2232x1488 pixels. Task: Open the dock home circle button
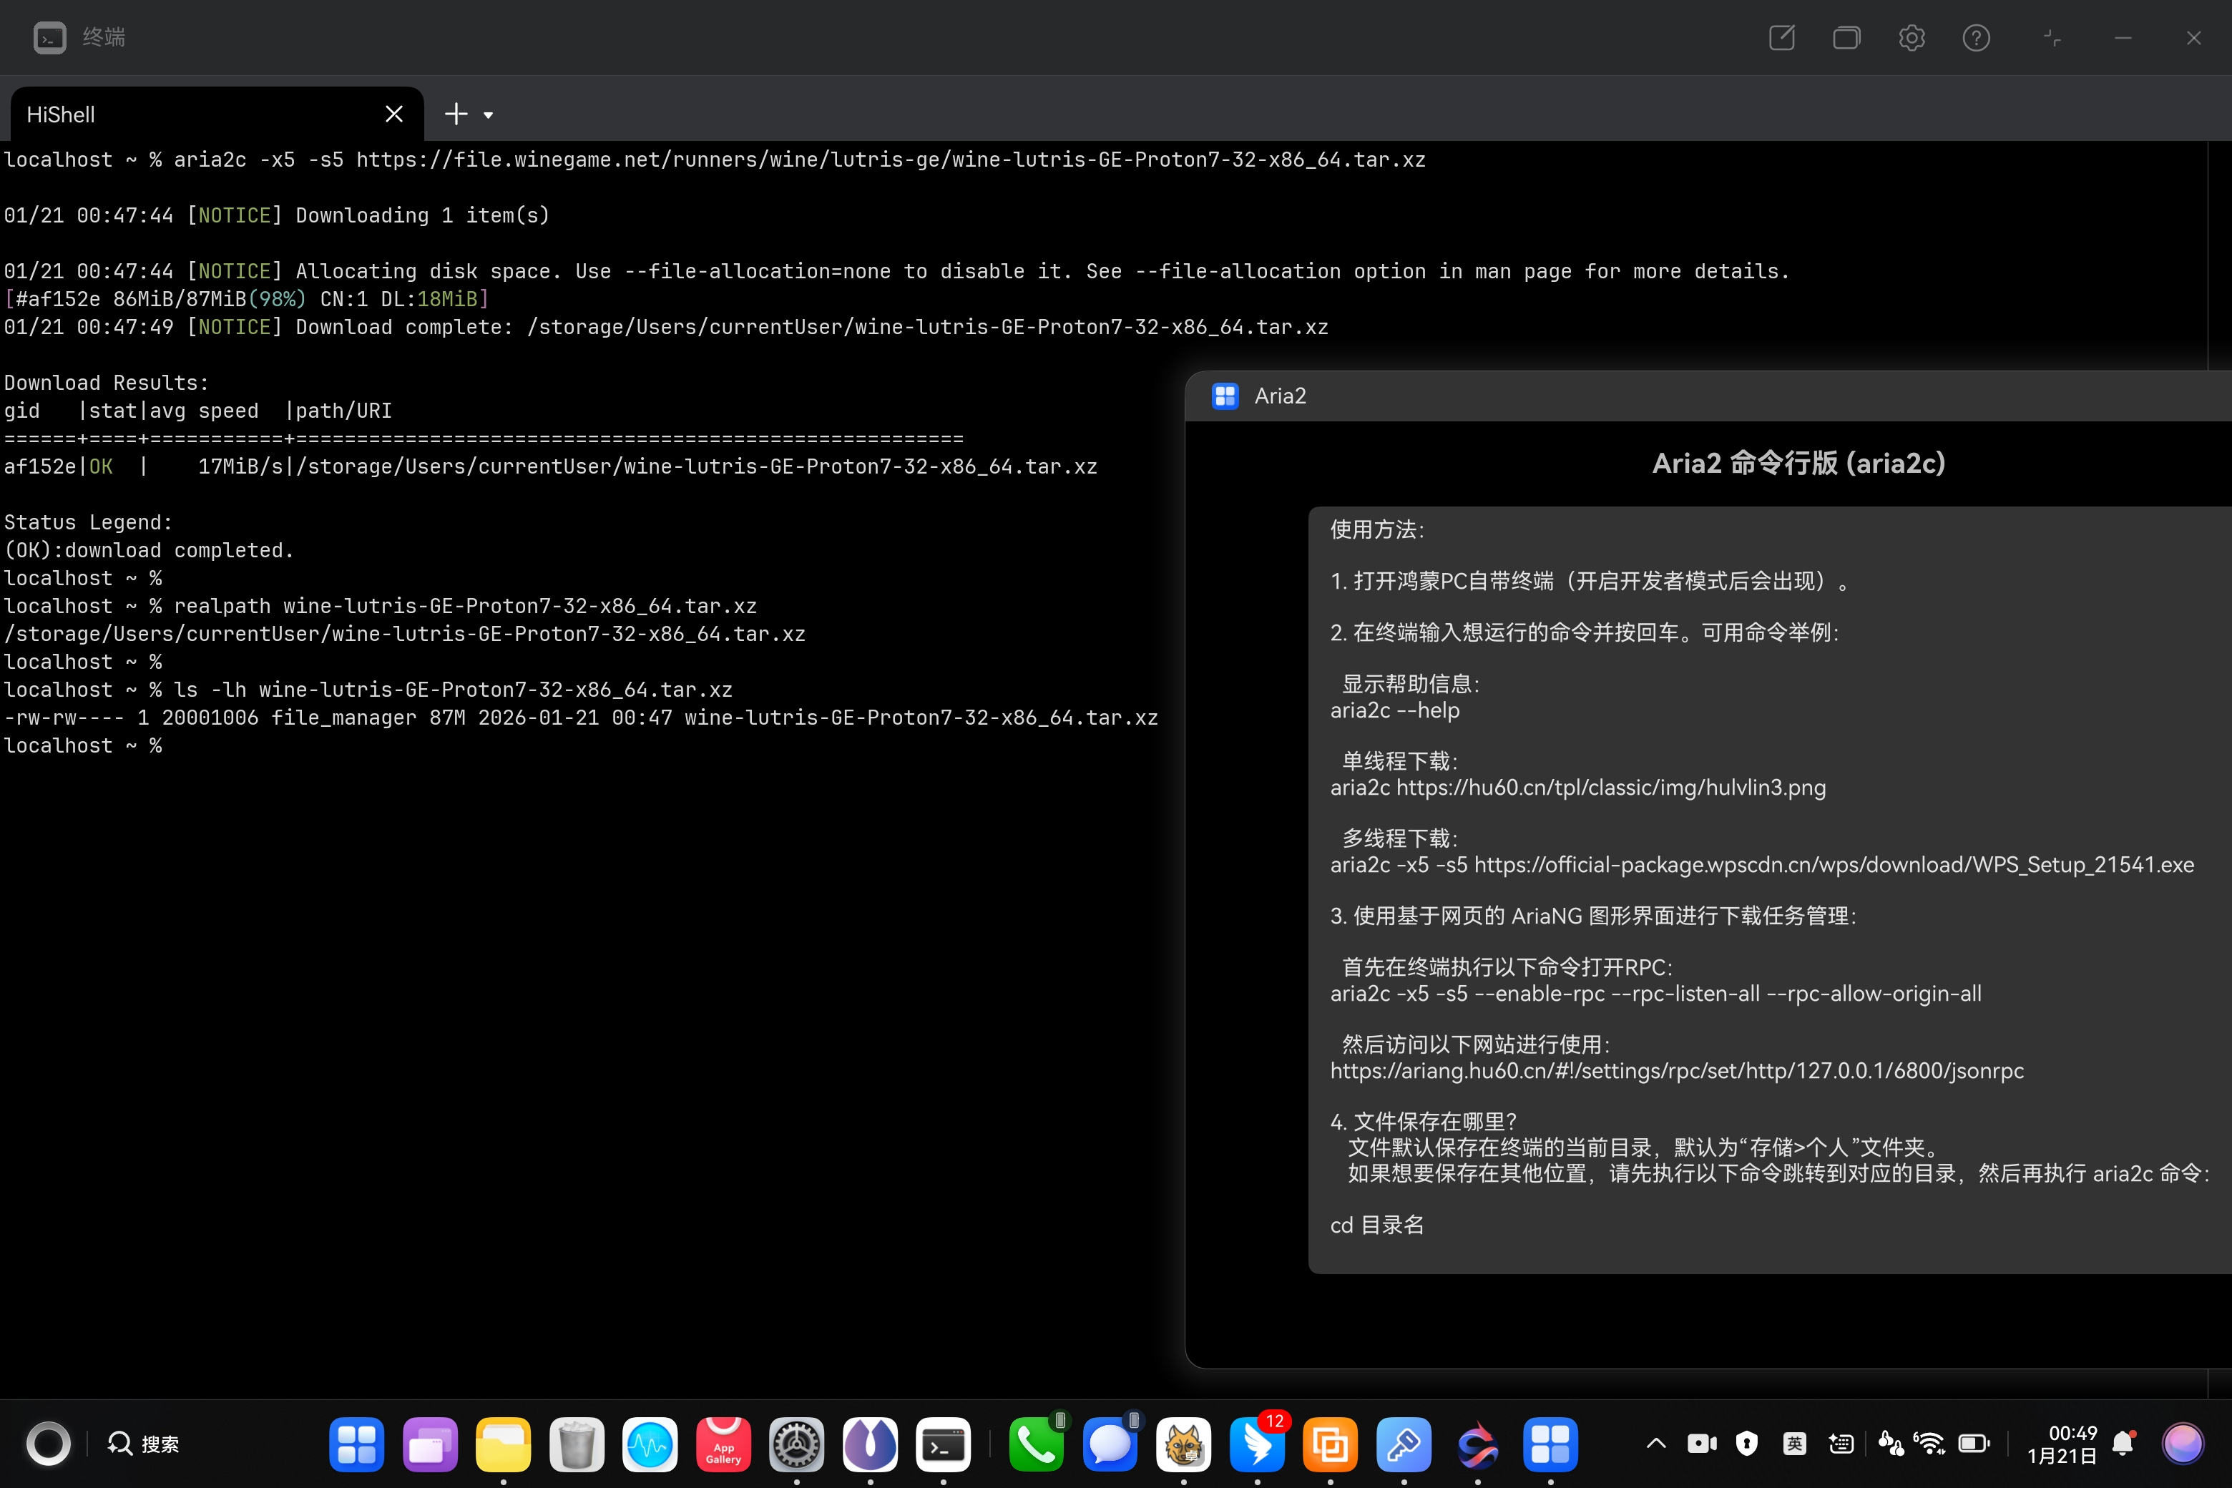pos(49,1444)
